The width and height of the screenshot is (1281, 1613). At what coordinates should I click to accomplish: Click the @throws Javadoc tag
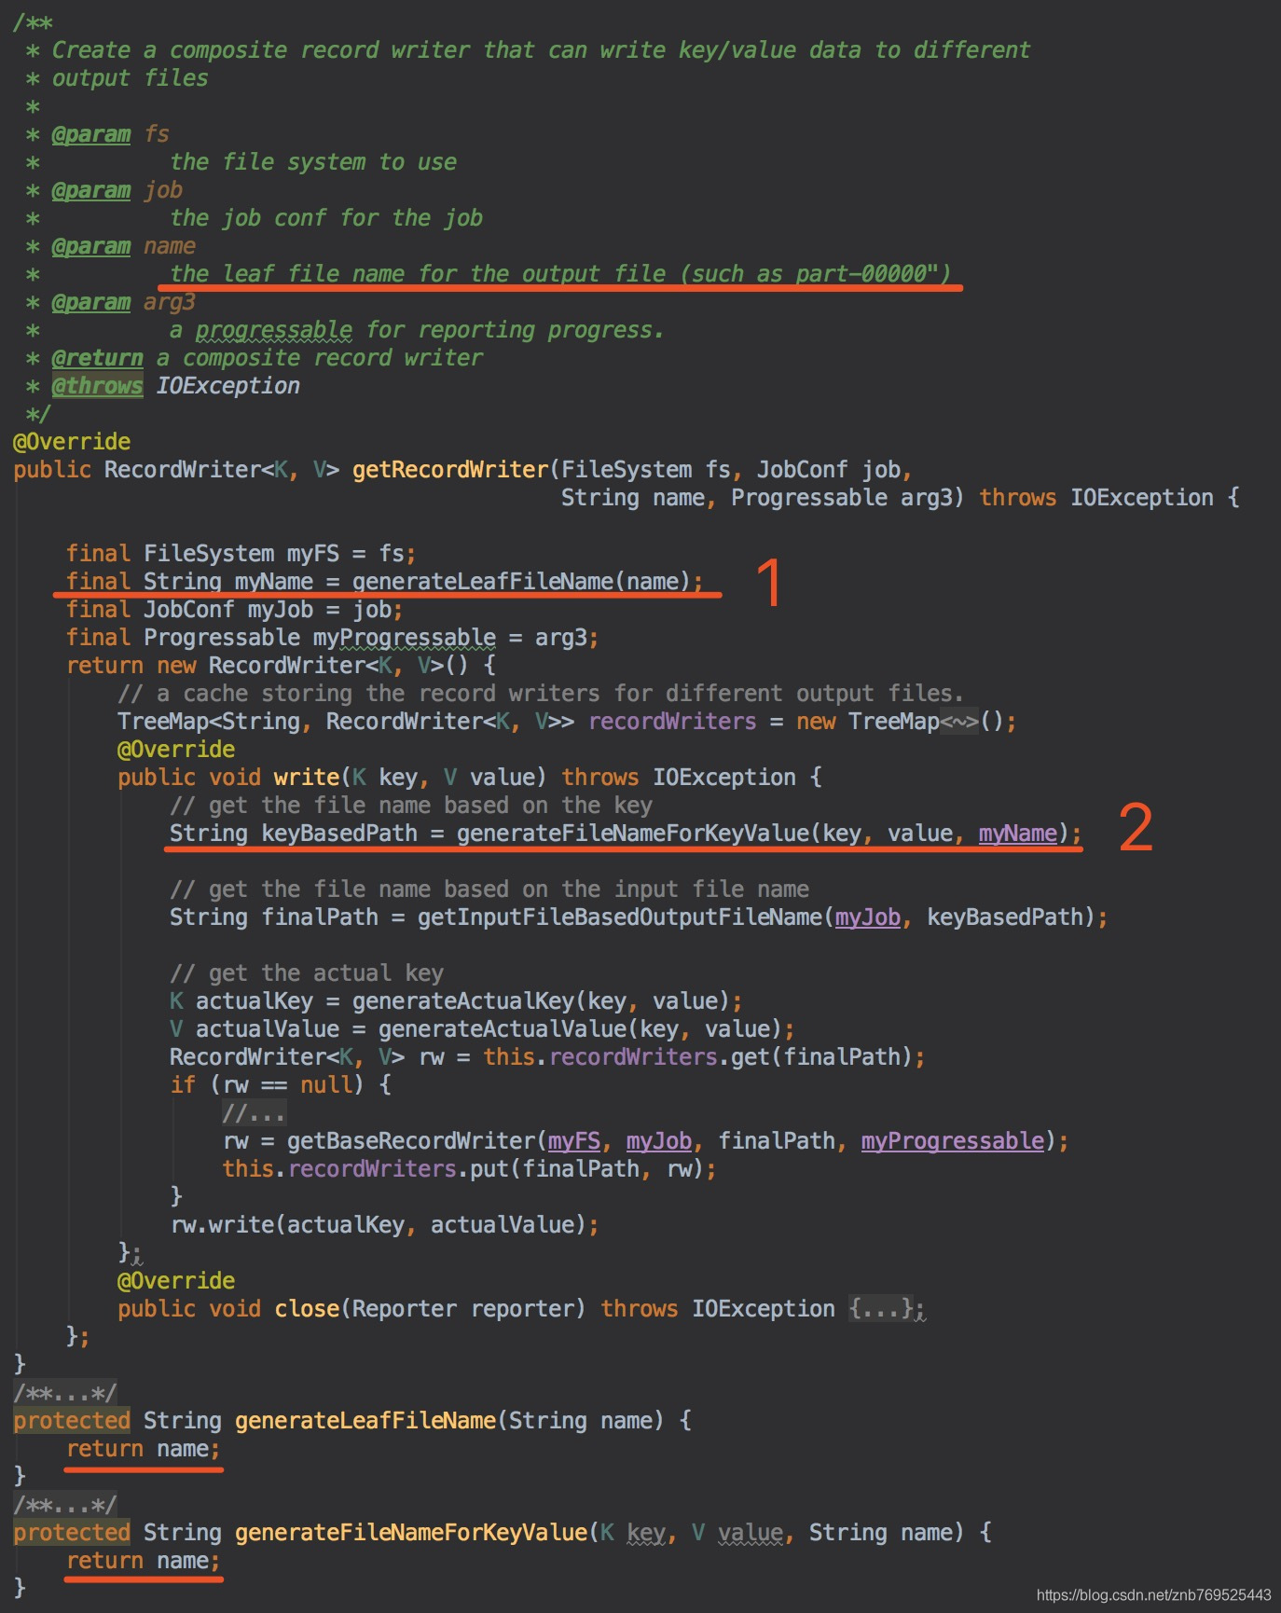coord(97,386)
